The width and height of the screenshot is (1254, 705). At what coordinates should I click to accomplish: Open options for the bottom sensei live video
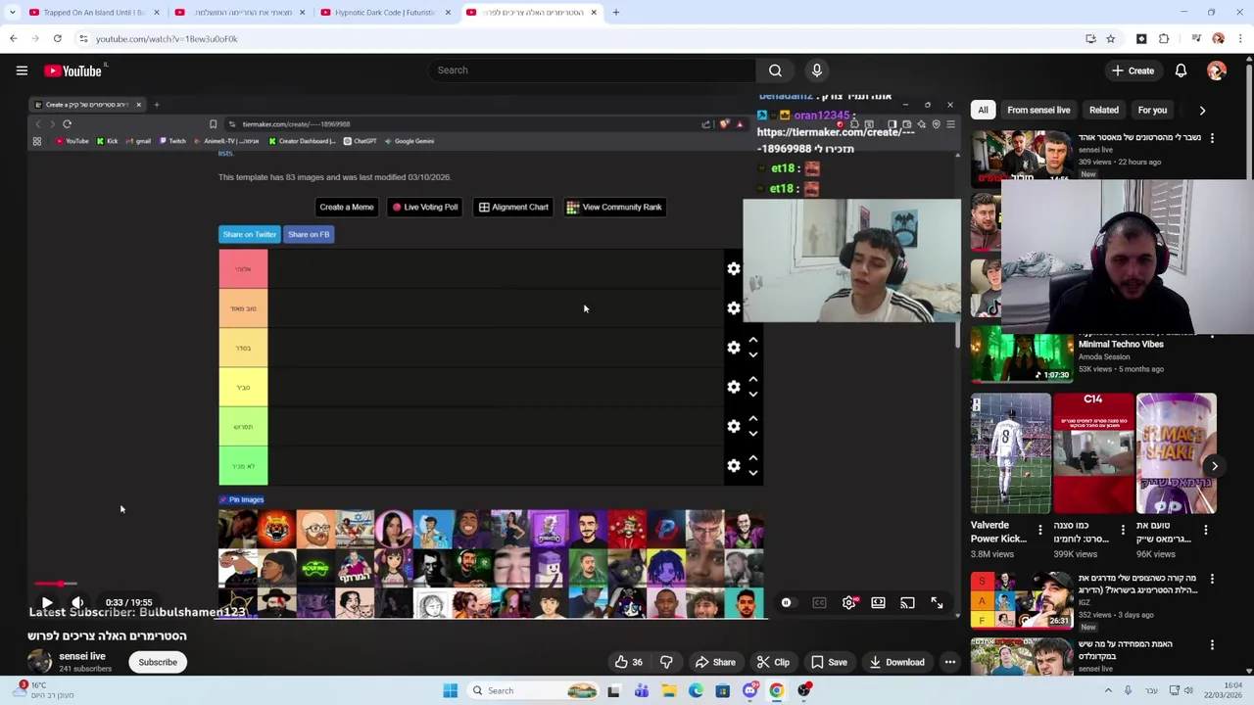pyautogui.click(x=1212, y=645)
